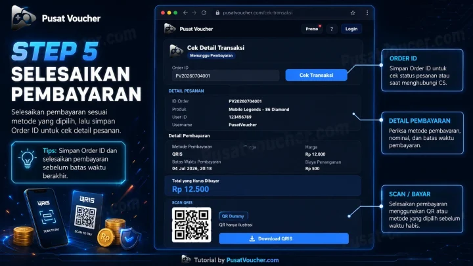Viewport: 473px width, 266px height.
Task: Click the Username value PusatVoucher
Action: [x=242, y=125]
